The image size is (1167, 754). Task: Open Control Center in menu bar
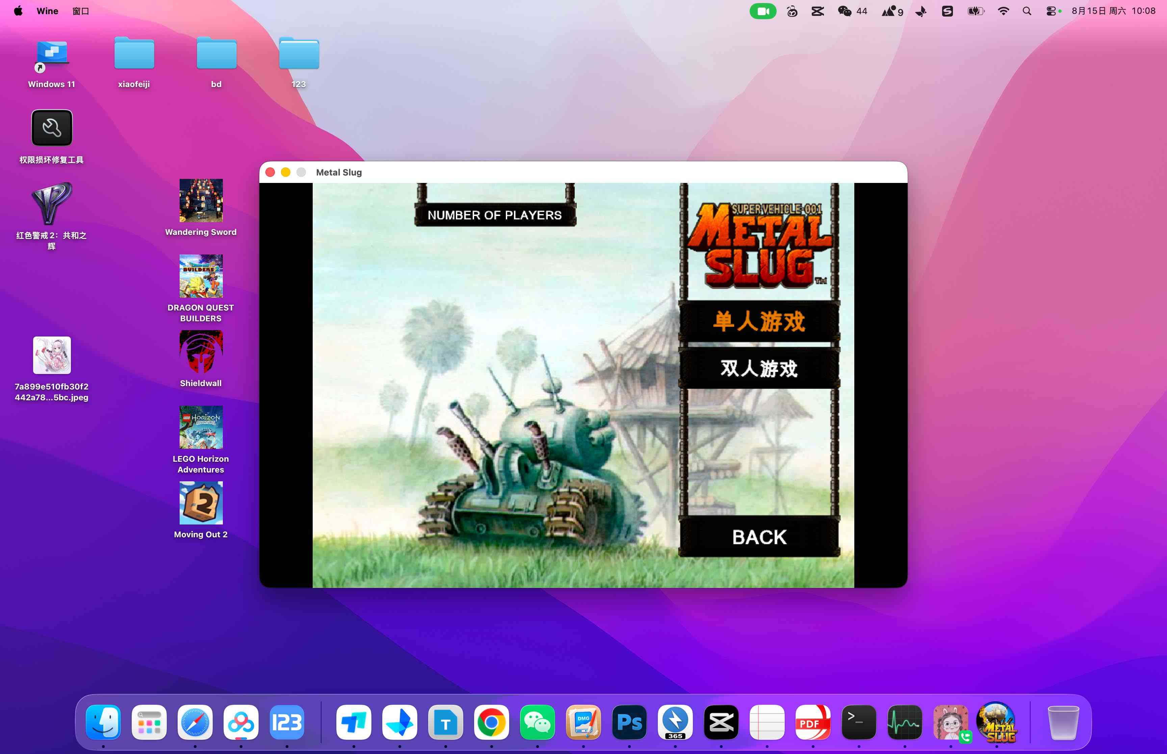click(1051, 11)
